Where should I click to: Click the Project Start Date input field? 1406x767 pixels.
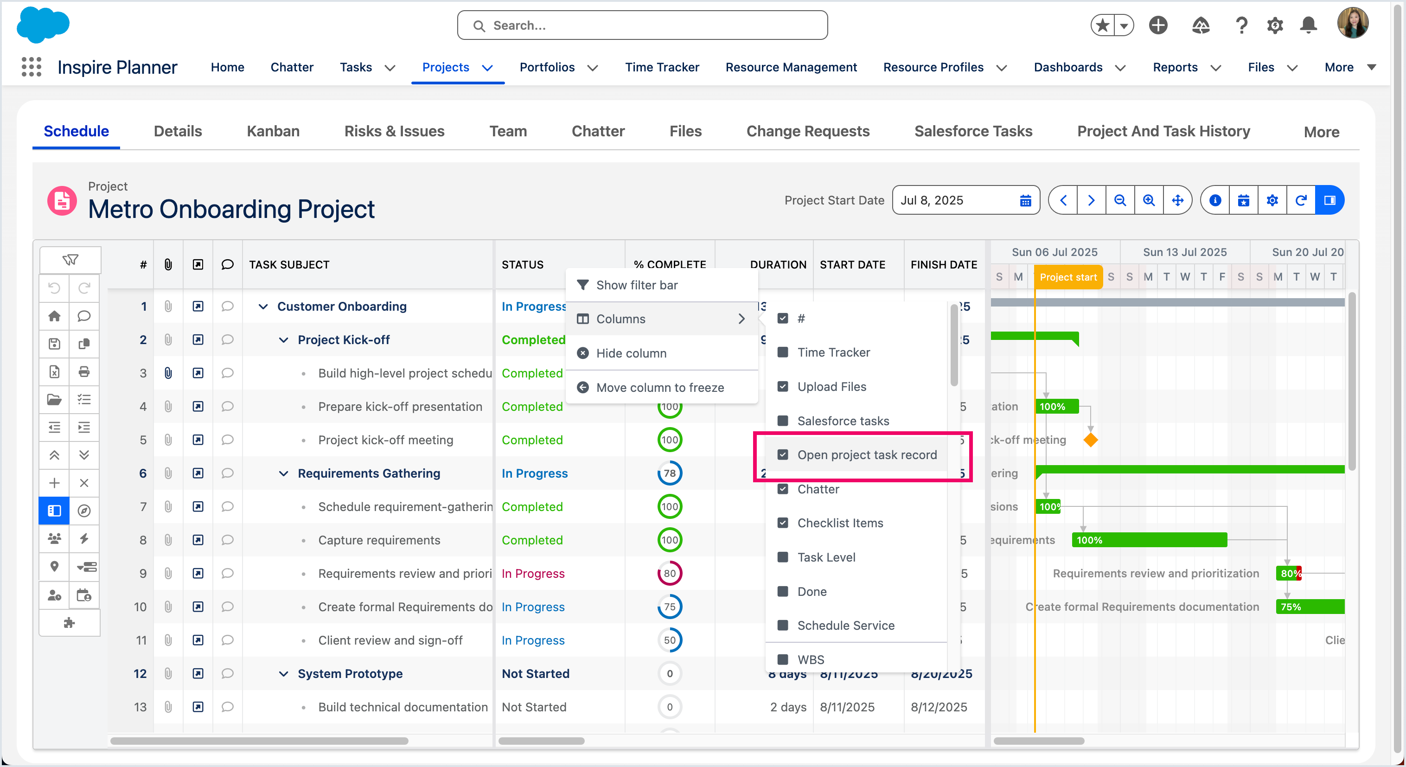coord(966,200)
